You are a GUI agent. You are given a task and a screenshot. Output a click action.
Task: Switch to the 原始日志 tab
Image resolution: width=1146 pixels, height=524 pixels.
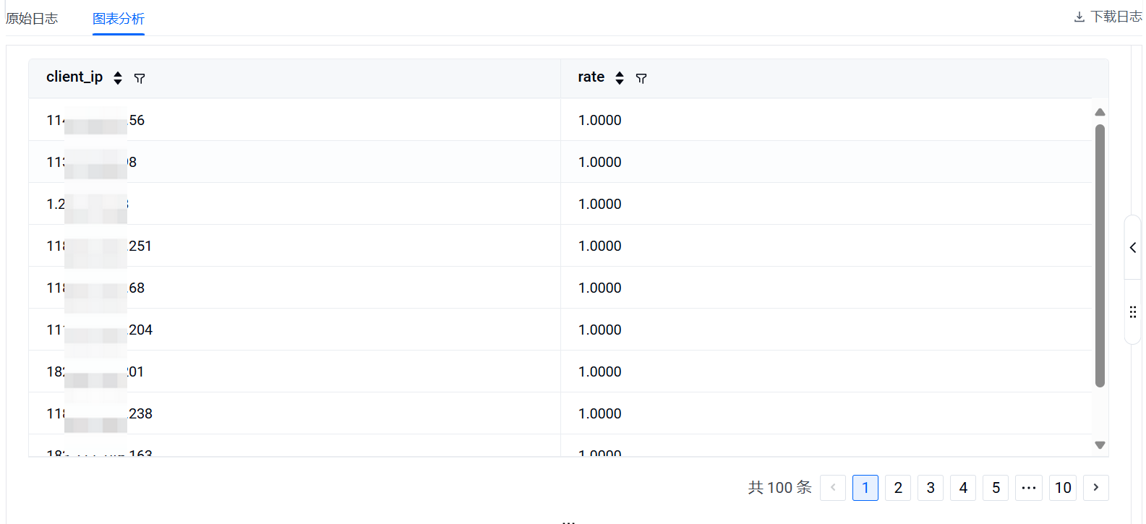pos(32,19)
